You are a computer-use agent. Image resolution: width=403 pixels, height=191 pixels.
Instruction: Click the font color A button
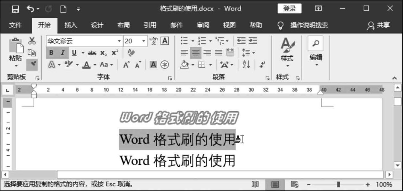[x=86, y=65]
